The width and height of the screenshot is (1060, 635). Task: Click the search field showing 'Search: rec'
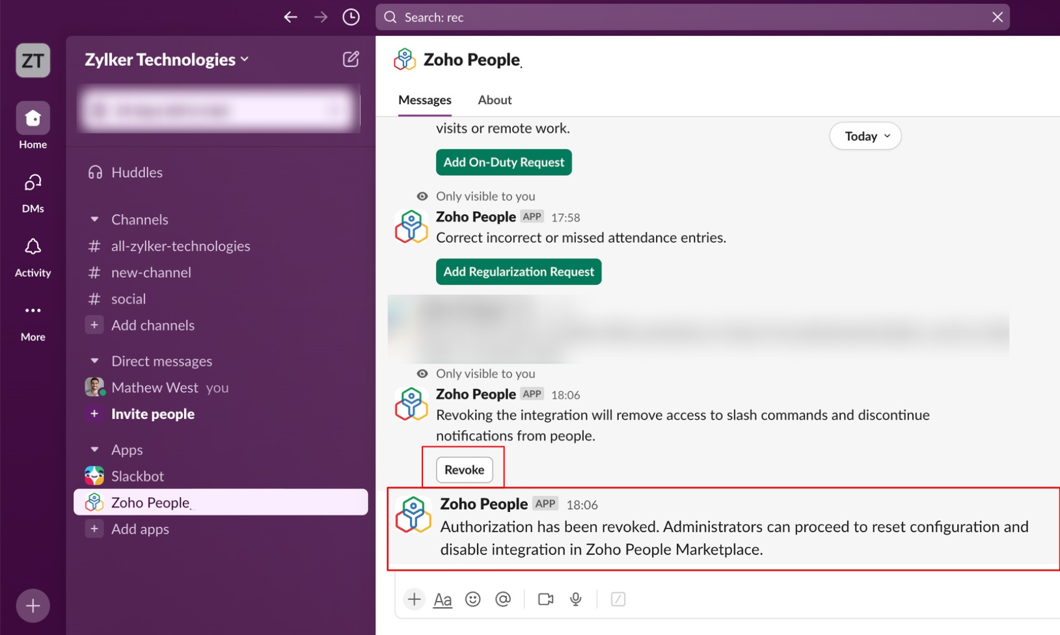pyautogui.click(x=692, y=17)
